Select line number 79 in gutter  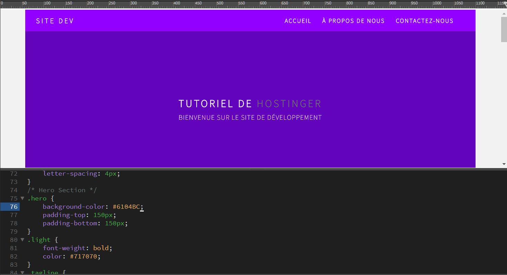pyautogui.click(x=14, y=232)
